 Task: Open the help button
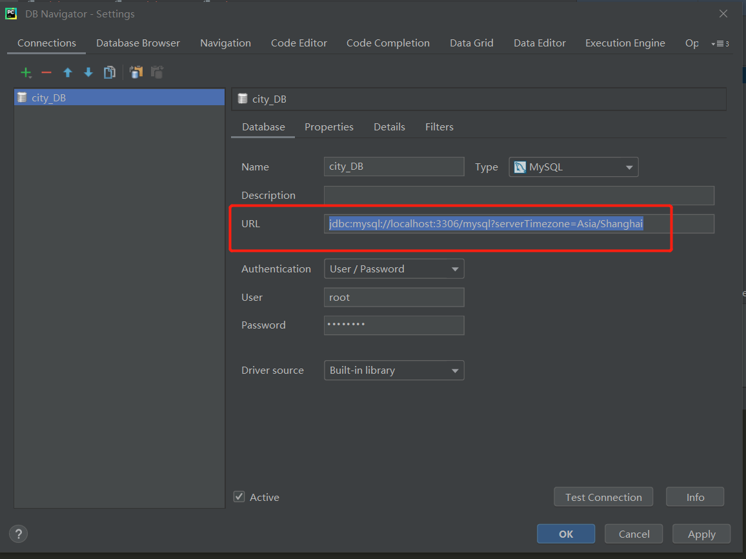click(18, 534)
